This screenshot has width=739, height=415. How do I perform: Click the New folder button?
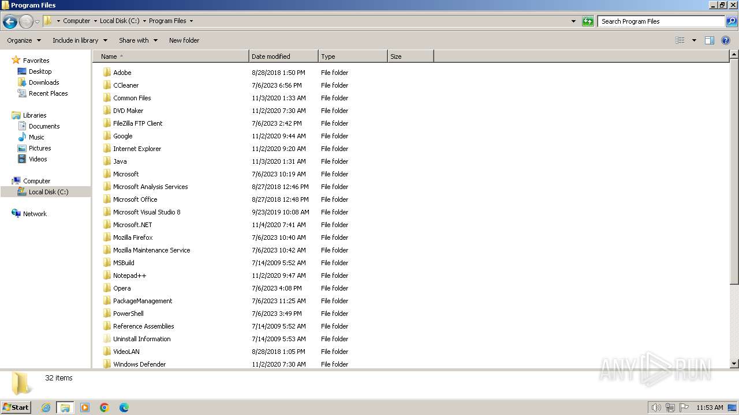point(184,40)
